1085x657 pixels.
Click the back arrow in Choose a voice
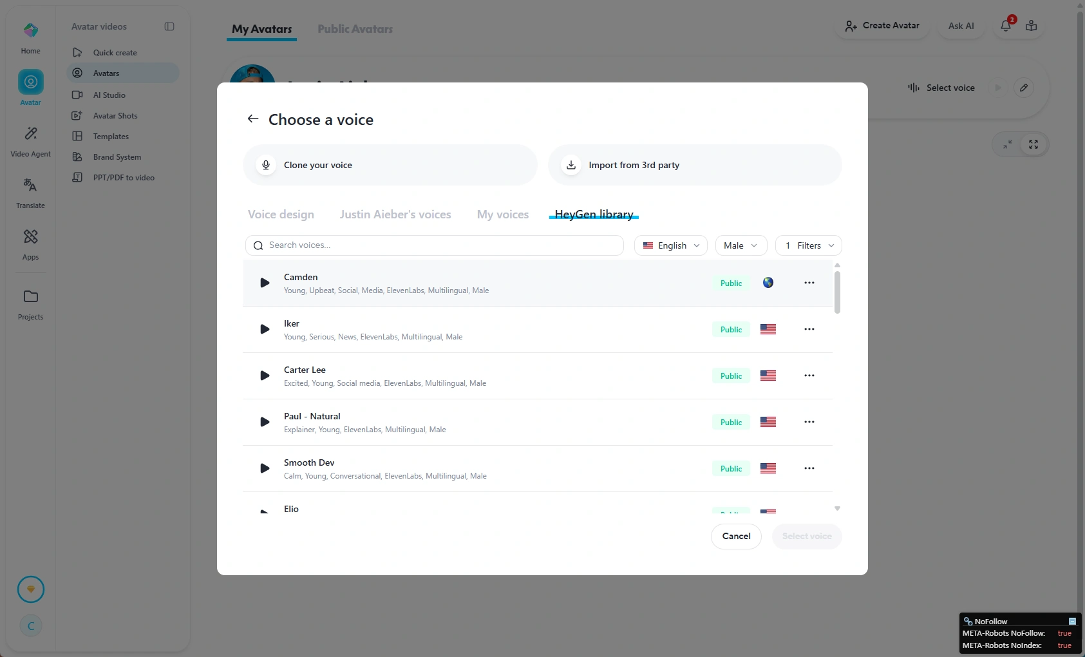(253, 119)
